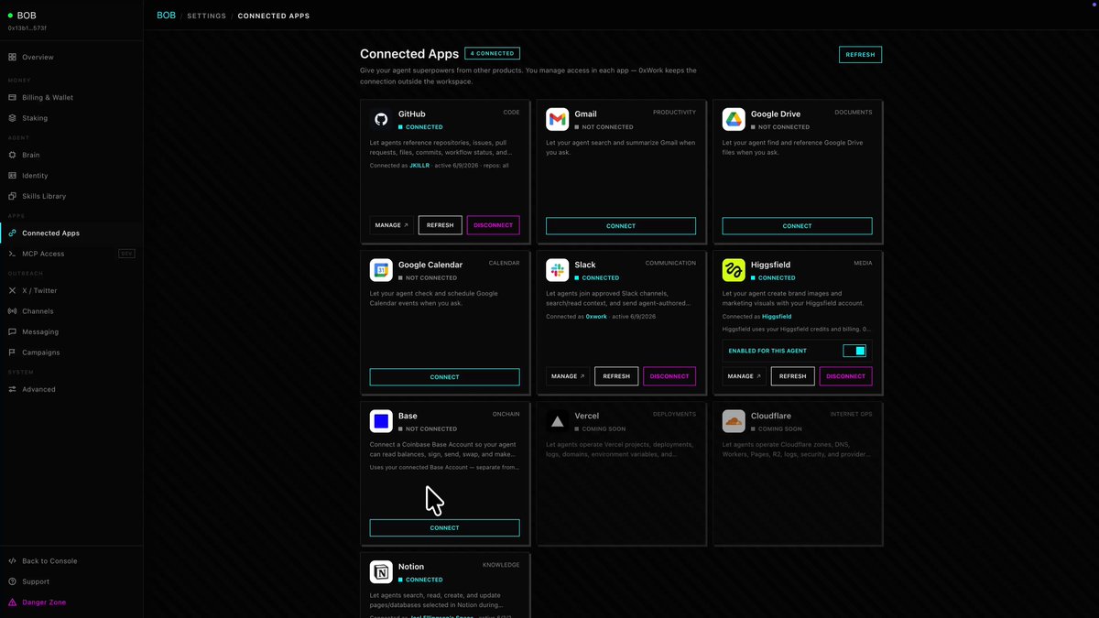The width and height of the screenshot is (1099, 618).
Task: Click the Knowledge tag on Notion card
Action: coord(501,565)
